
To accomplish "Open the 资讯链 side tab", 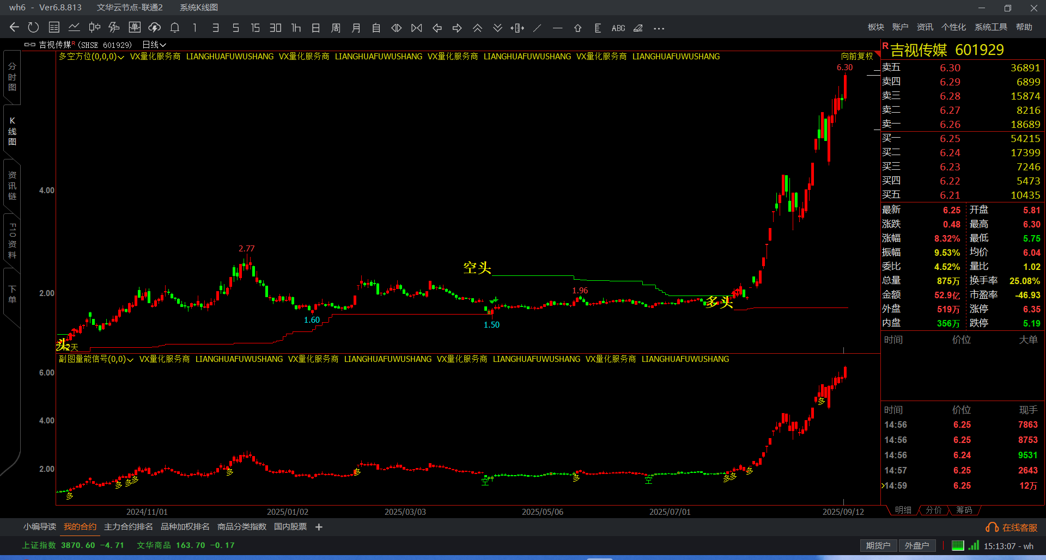I will tap(12, 186).
